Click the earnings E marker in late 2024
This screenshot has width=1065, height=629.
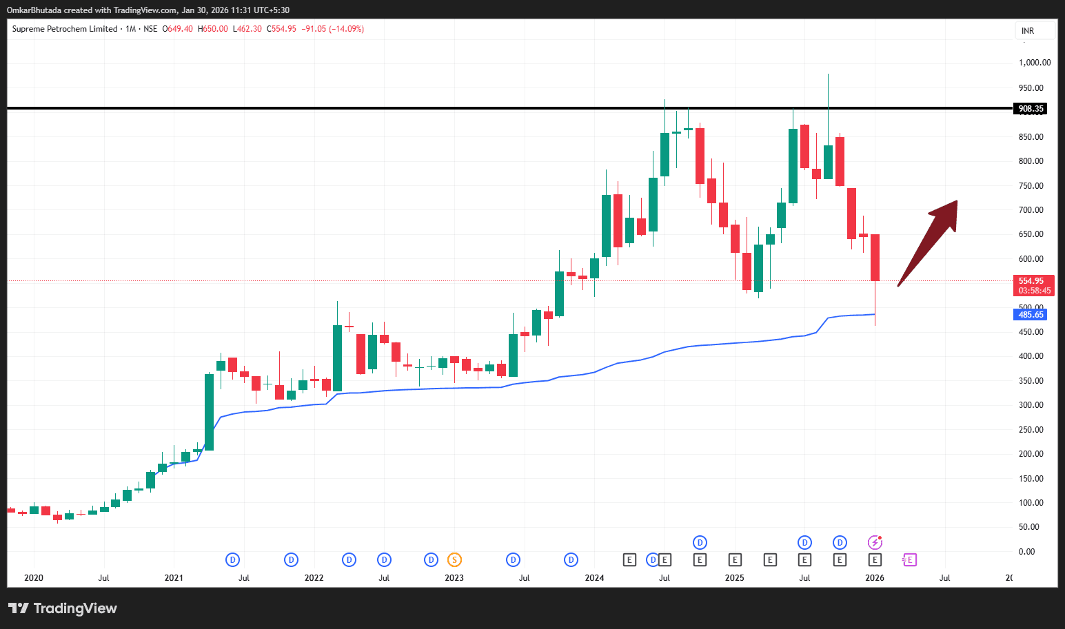[700, 559]
